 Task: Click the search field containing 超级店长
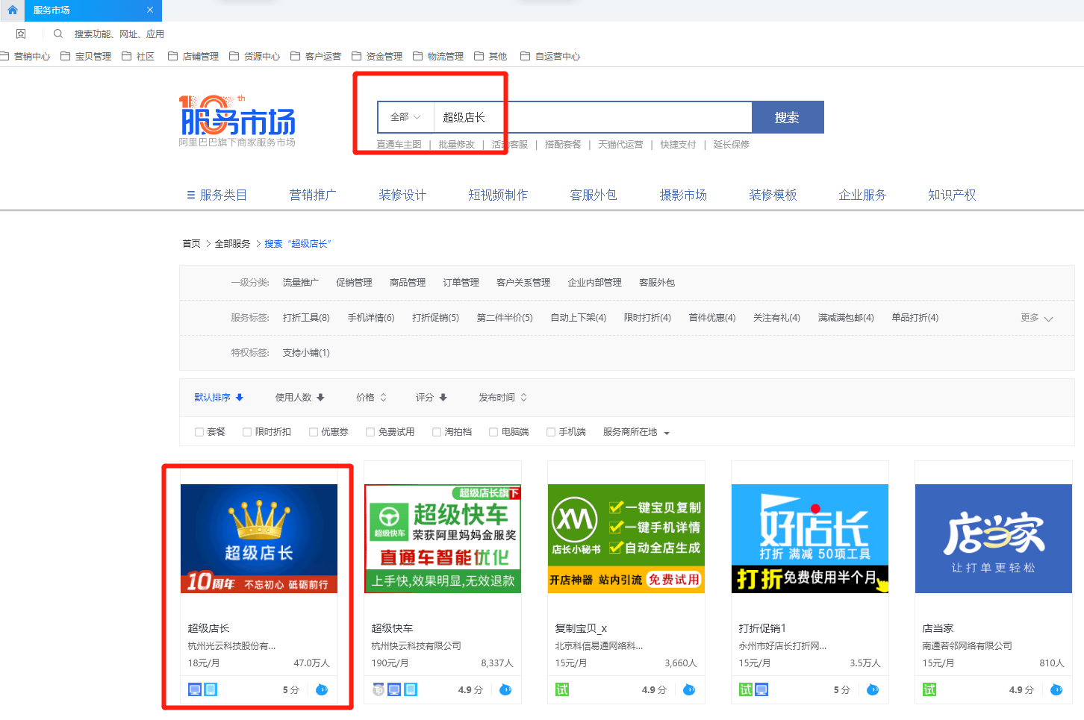pyautogui.click(x=593, y=117)
